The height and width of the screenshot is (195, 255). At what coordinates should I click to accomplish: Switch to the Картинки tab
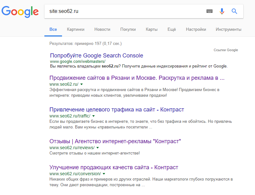point(76,30)
